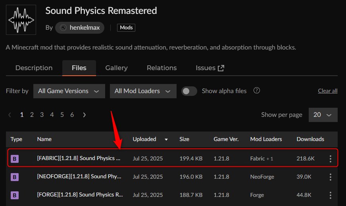Sort files by the Uploaded column

(x=144, y=139)
